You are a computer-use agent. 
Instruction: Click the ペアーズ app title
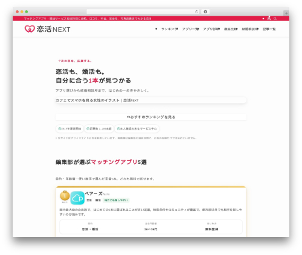[94, 194]
